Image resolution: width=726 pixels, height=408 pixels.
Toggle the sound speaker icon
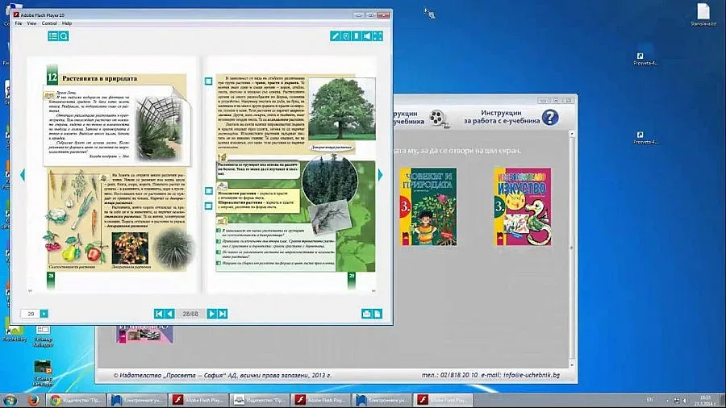click(367, 35)
